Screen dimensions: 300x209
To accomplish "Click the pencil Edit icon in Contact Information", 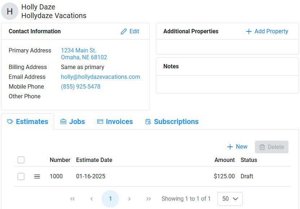I will tap(124, 31).
